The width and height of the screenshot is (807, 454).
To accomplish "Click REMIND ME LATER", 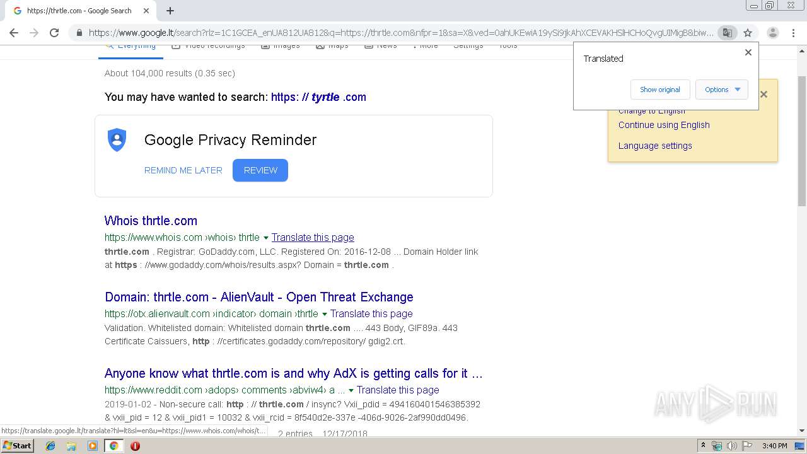I will (183, 170).
